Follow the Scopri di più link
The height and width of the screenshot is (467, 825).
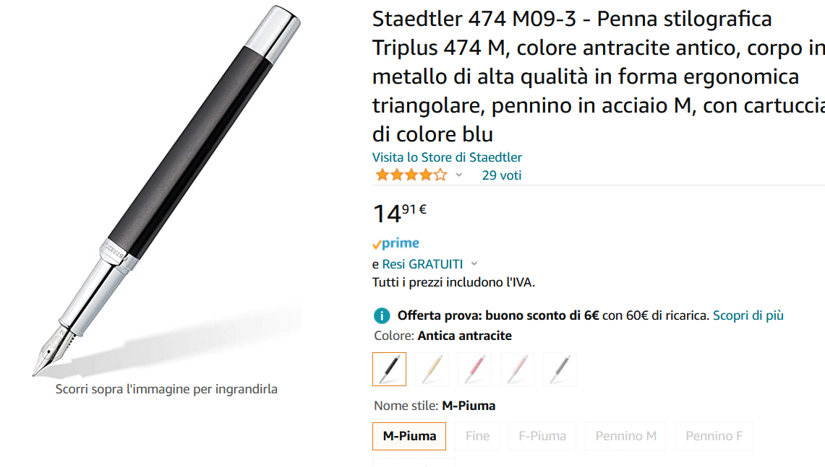click(748, 315)
